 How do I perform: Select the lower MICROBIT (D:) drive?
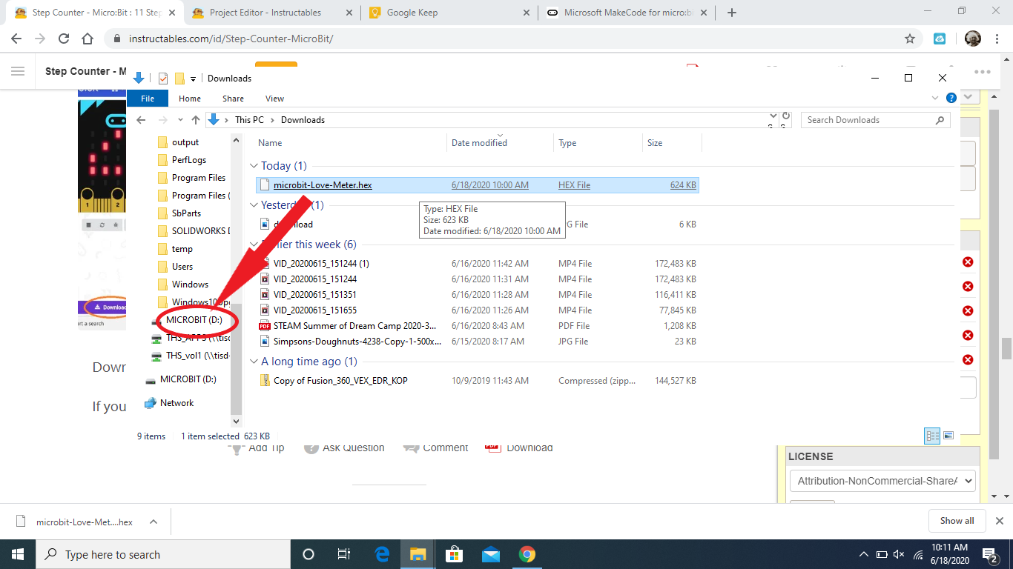[x=188, y=379]
